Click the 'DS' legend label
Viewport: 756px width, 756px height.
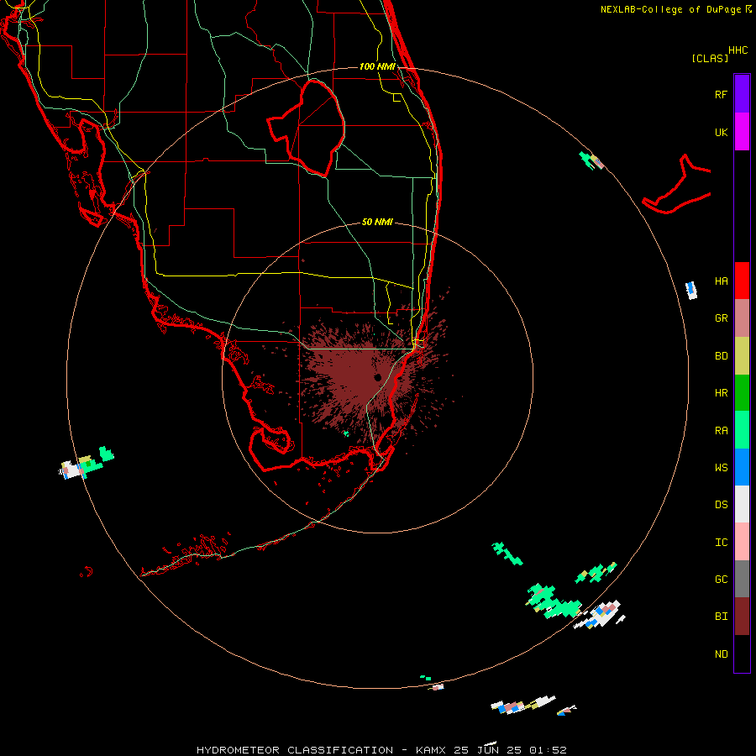pos(721,504)
